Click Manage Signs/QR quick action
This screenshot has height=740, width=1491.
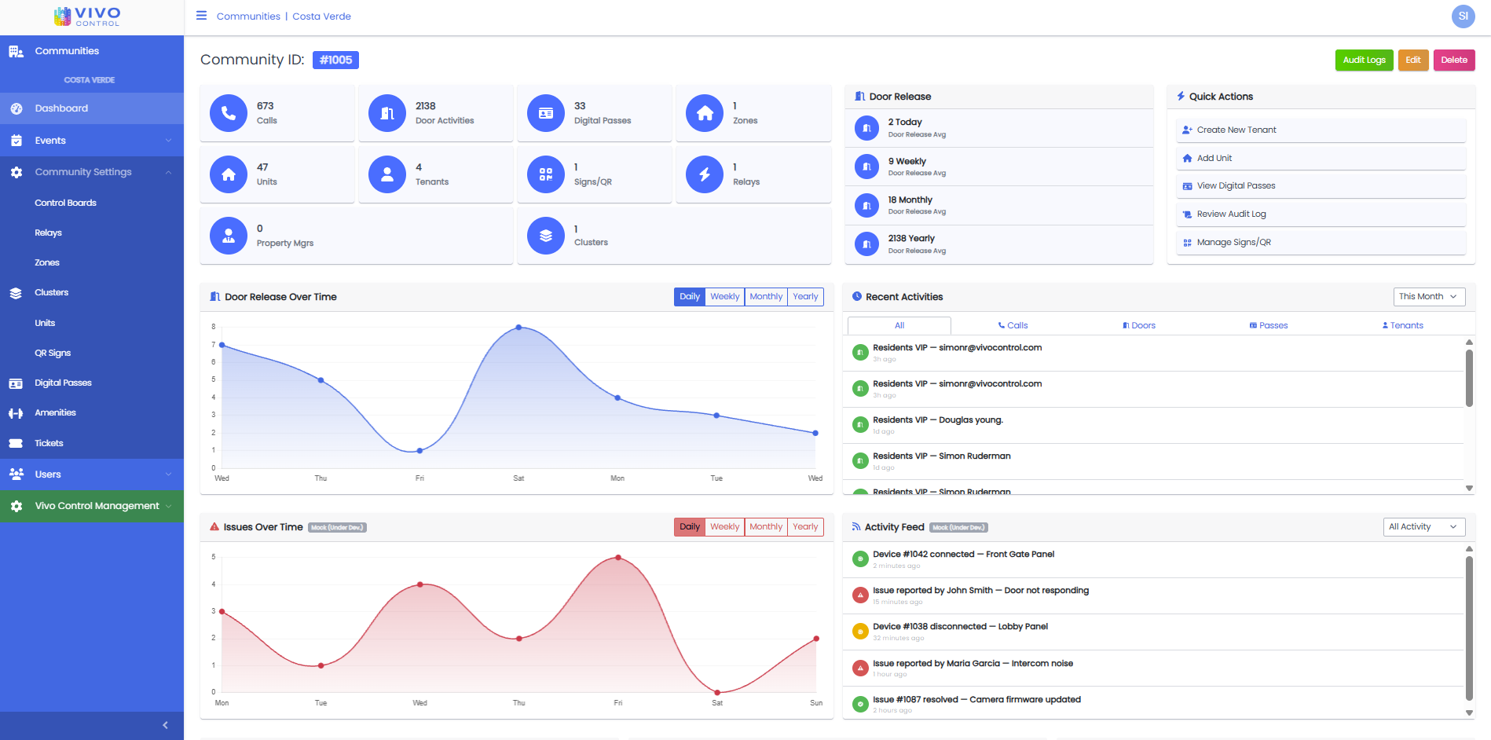click(x=1321, y=242)
